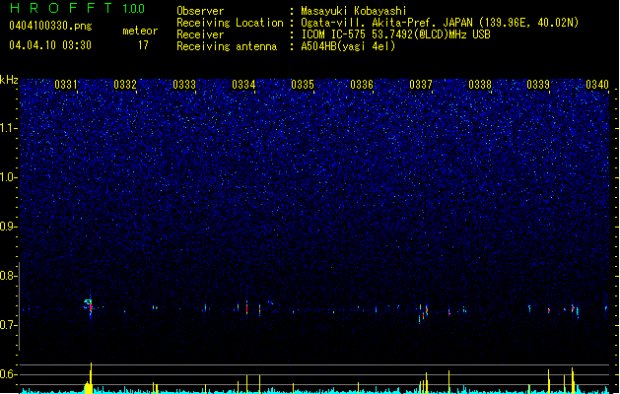
Task: Click the tallest yellow intensity peak after 0331
Action: (x=91, y=378)
